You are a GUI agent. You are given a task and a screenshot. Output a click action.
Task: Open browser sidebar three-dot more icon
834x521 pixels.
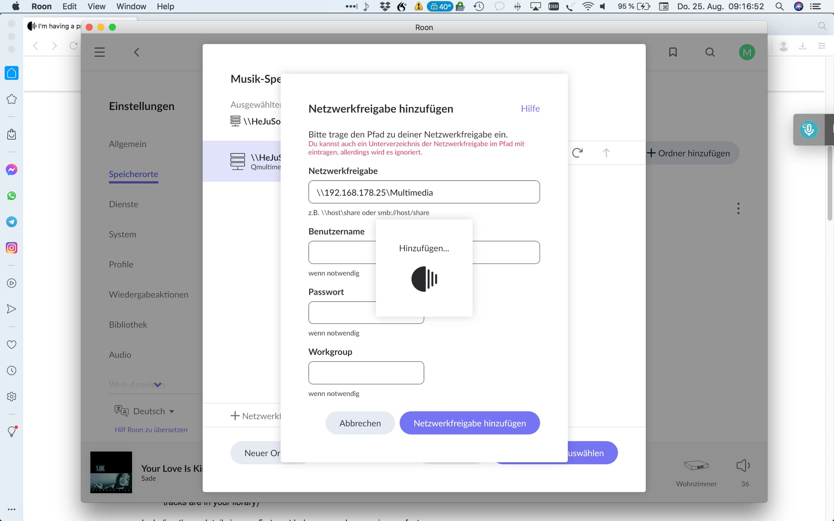pos(12,509)
